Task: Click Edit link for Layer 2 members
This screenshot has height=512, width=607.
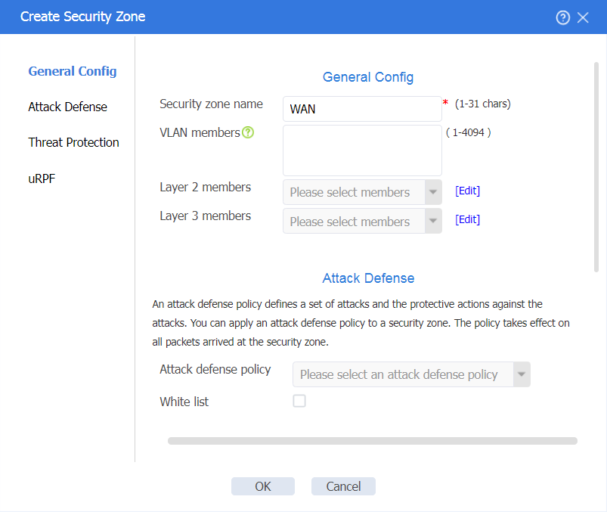Action: pyautogui.click(x=468, y=191)
